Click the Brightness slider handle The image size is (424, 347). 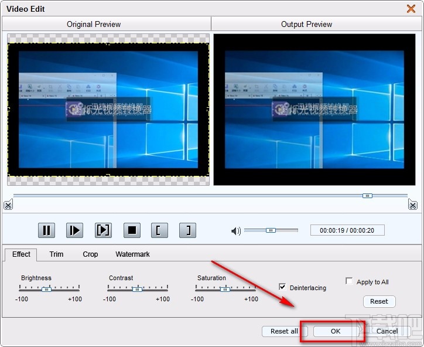point(47,289)
